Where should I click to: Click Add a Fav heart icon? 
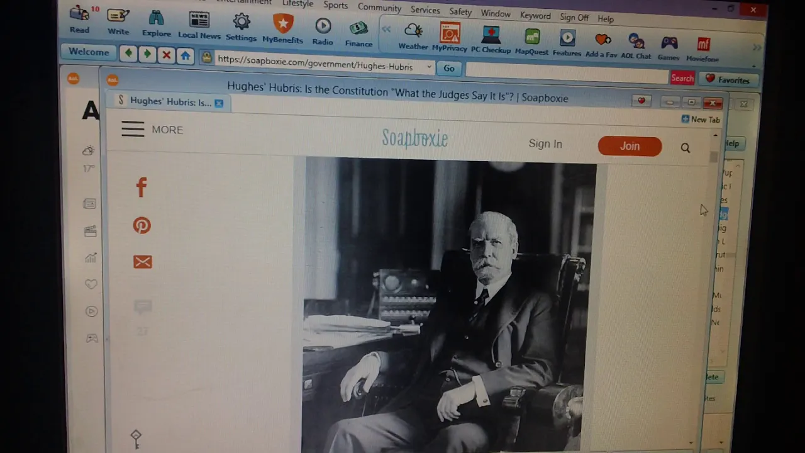[x=602, y=44]
